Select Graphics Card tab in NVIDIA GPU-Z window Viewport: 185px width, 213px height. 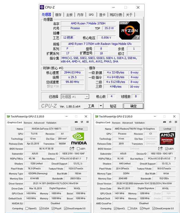[x=15, y=122]
